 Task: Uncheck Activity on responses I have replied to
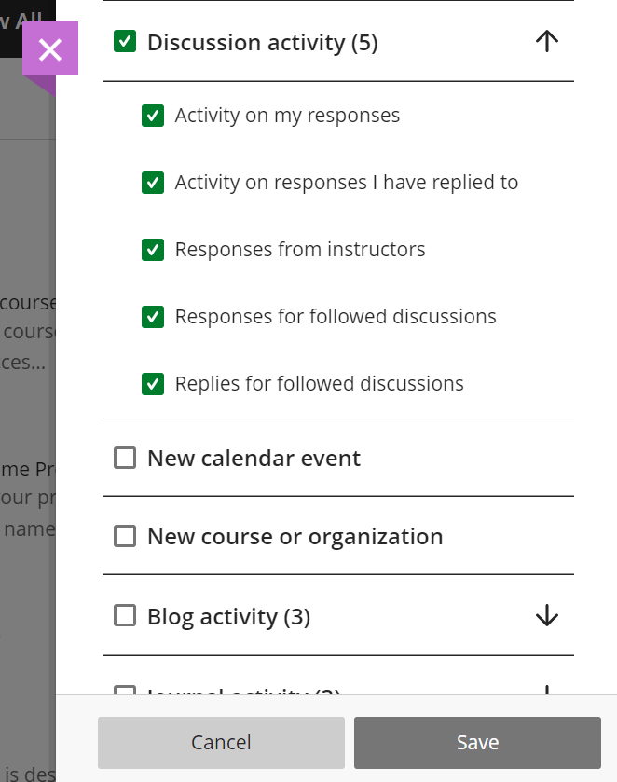153,182
